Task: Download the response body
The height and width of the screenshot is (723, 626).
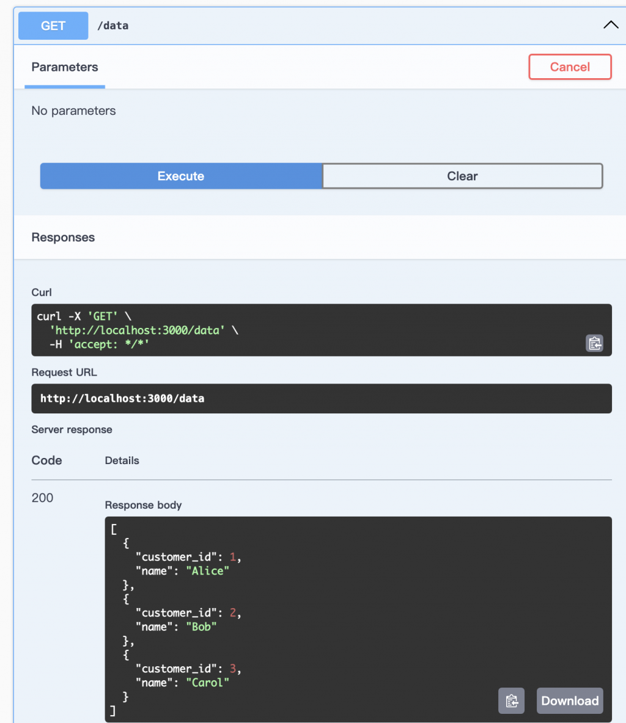Action: point(570,700)
